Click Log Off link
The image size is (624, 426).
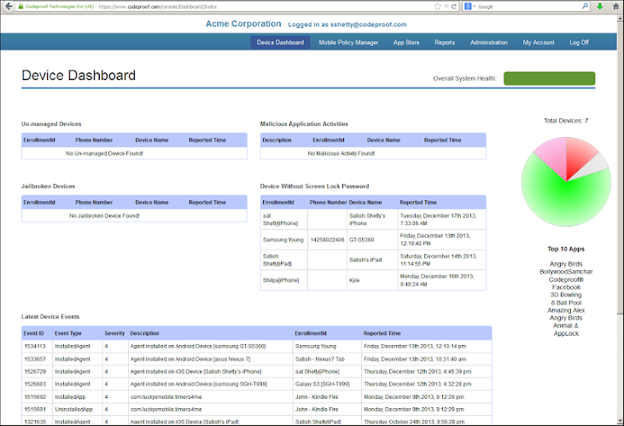tap(579, 42)
